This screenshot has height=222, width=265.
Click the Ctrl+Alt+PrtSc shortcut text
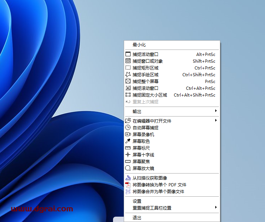pyautogui.click(x=201, y=88)
